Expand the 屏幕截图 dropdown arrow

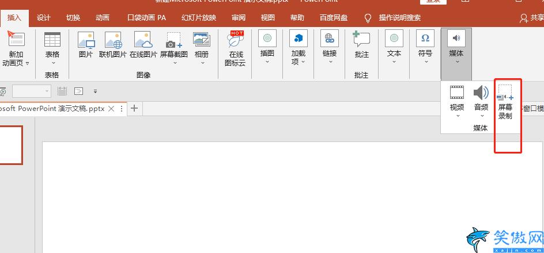(x=175, y=63)
